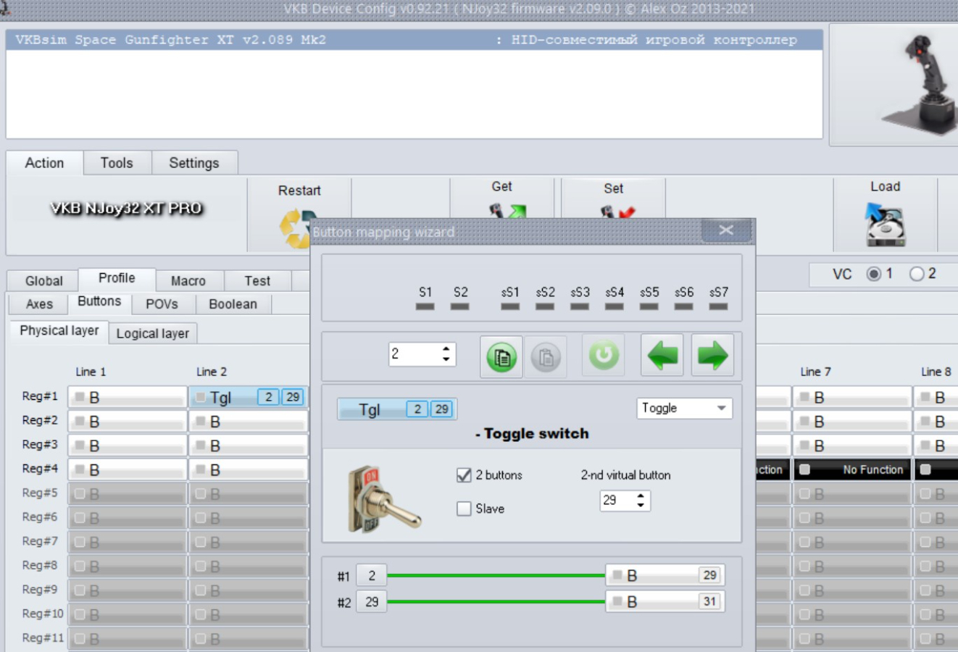Click the Line 1 column header
The image size is (958, 652).
click(x=91, y=372)
